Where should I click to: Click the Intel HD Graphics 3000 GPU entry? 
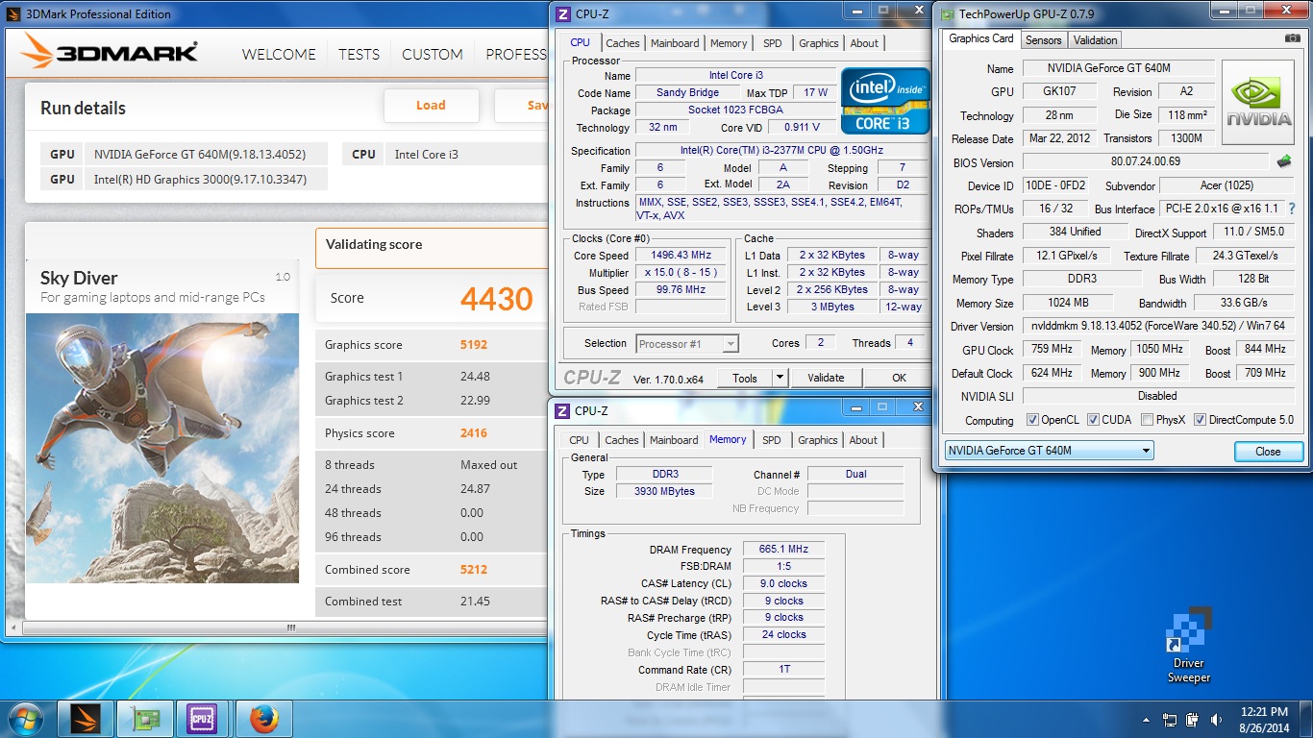pyautogui.click(x=185, y=180)
